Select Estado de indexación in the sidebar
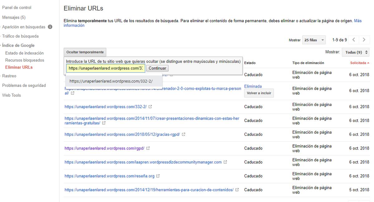374x202 pixels. [x=24, y=53]
